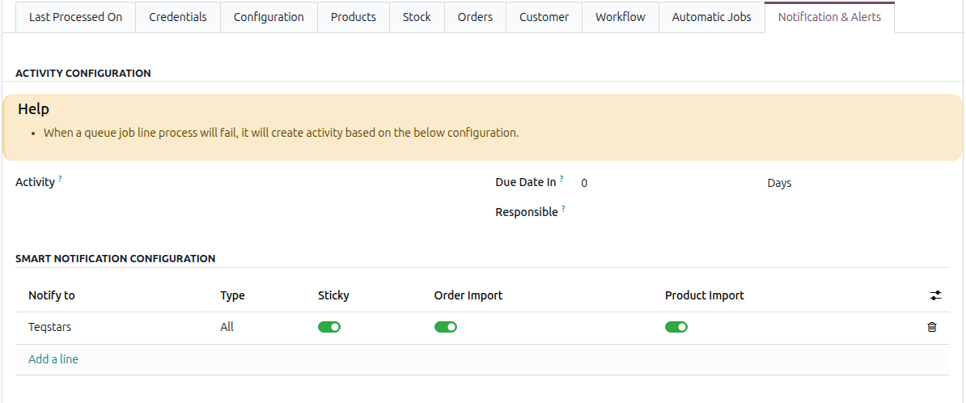Click the Activity field label
This screenshot has height=403, width=966.
point(35,182)
